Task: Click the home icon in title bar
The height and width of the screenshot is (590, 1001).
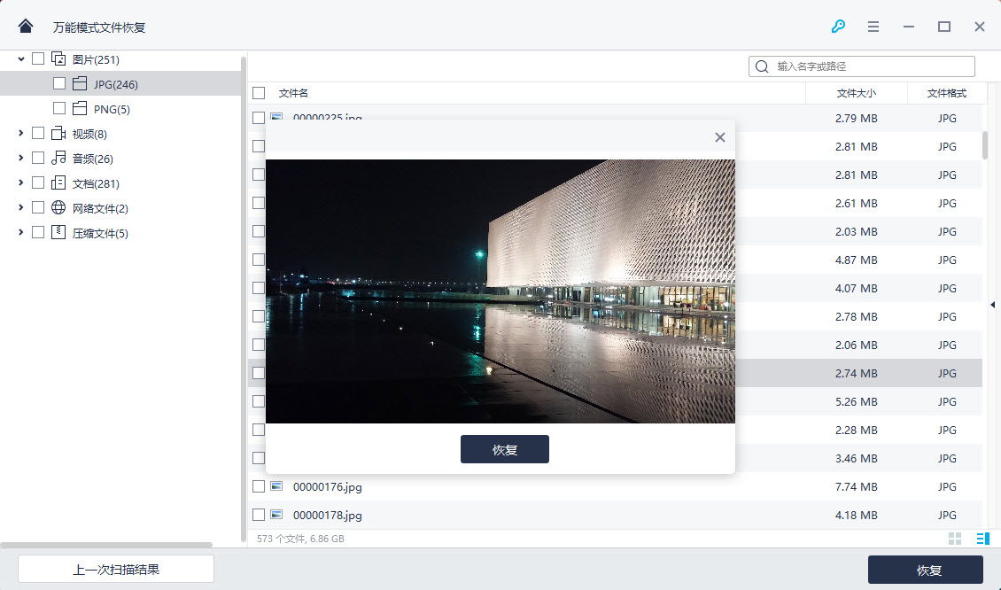Action: [26, 27]
